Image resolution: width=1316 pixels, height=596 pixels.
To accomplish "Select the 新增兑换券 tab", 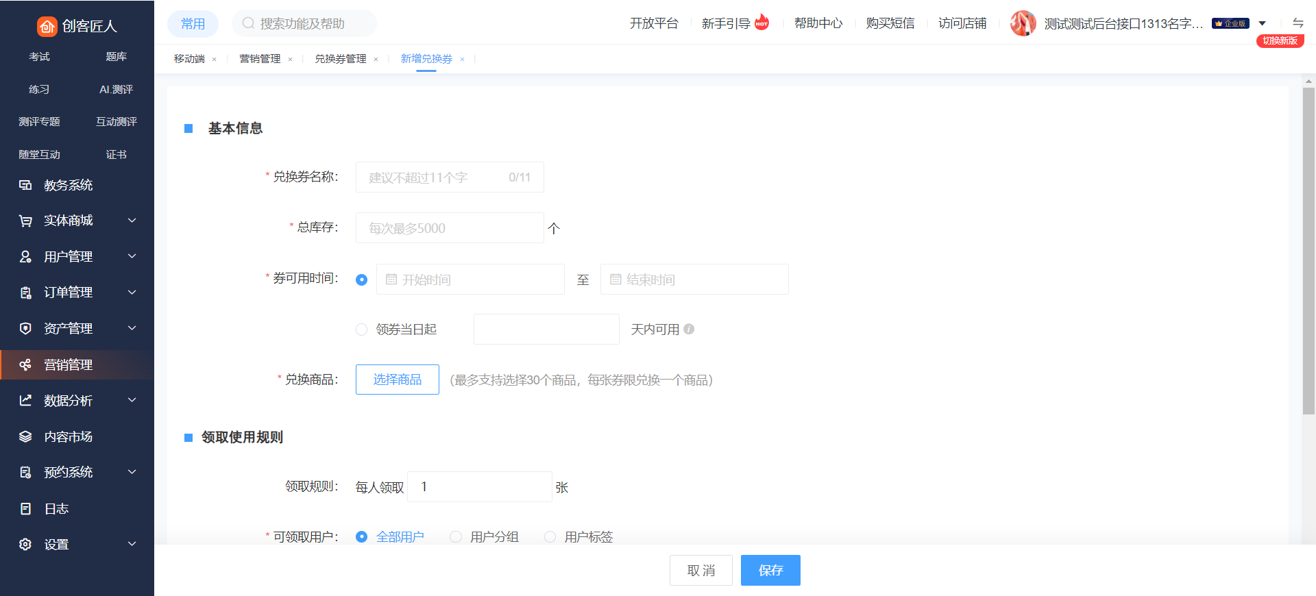I will click(426, 59).
